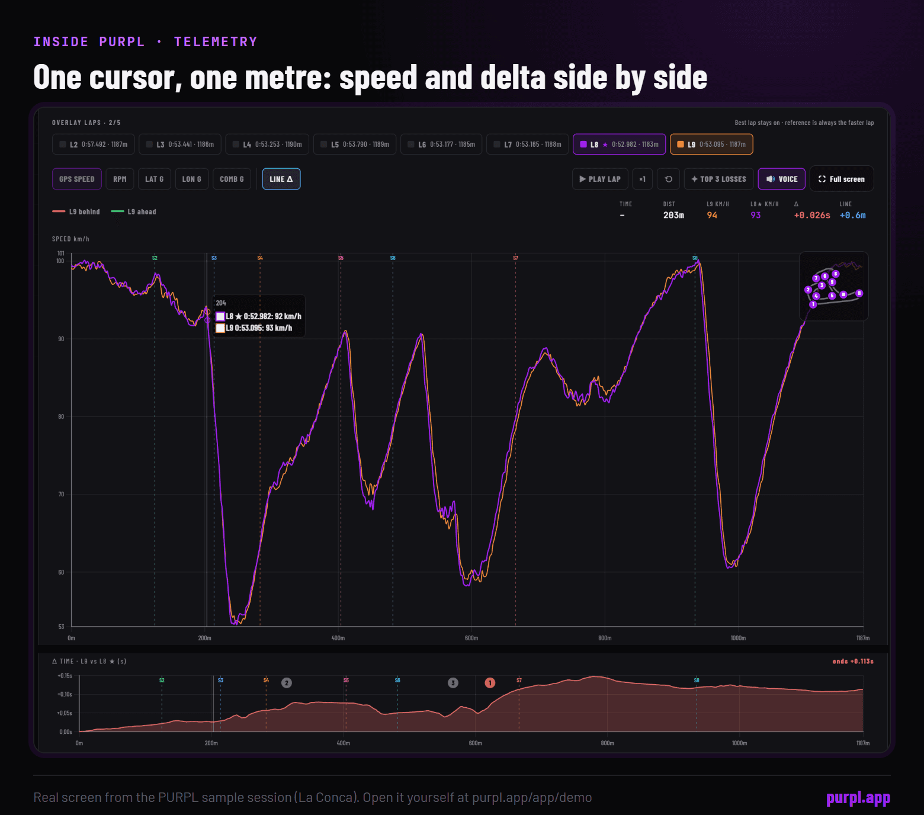
Task: Enable the L5 0:53.790 lap overlay
Action: point(355,145)
